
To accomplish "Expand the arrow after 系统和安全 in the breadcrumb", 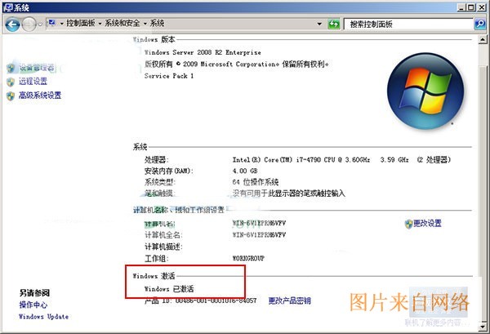I will [145, 24].
